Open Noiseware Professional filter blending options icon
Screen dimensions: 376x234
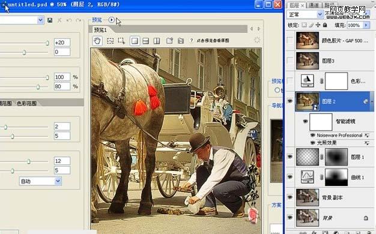366,136
